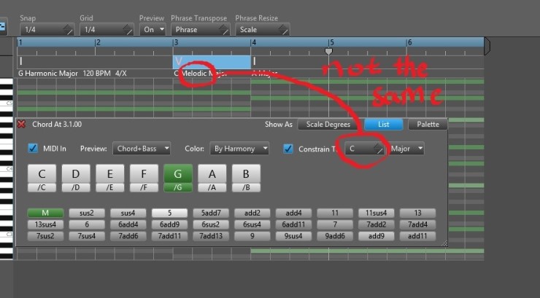Pick the 9add6 chord type
Image resolution: width=540 pixels, height=298 pixels.
[335, 236]
